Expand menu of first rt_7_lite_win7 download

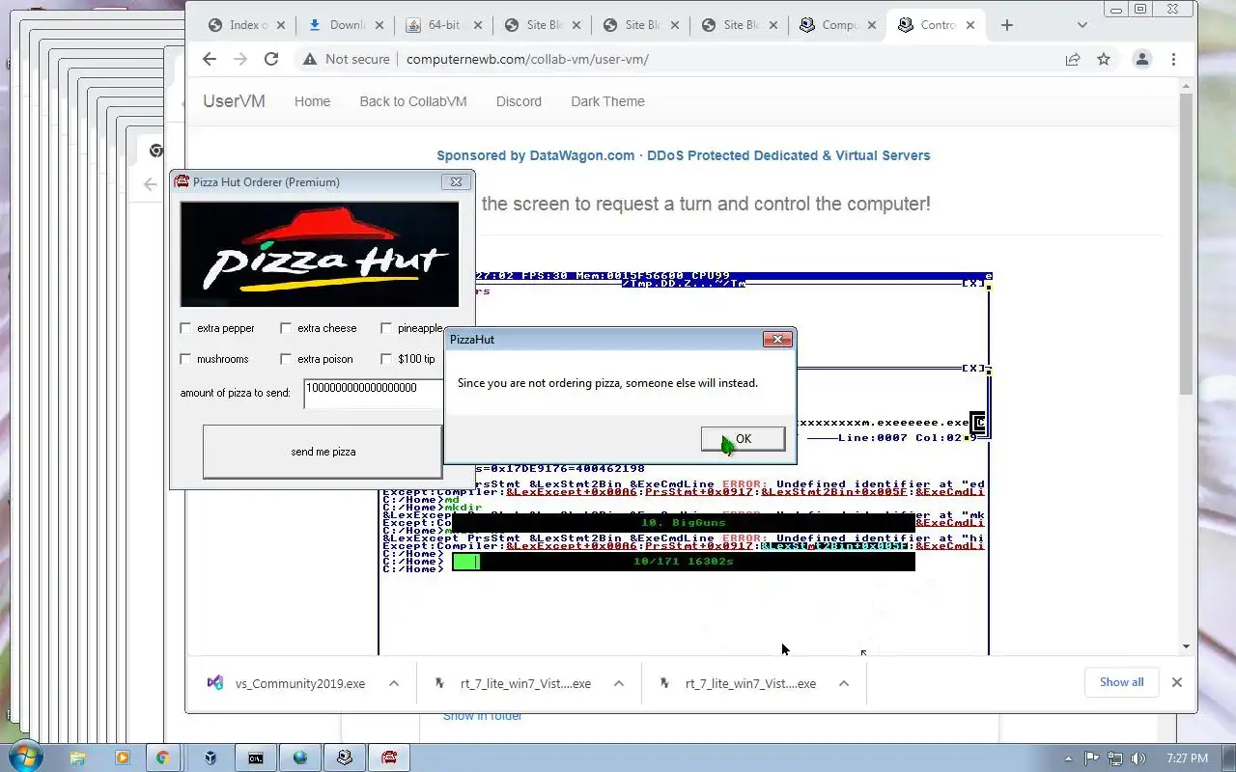(x=619, y=683)
